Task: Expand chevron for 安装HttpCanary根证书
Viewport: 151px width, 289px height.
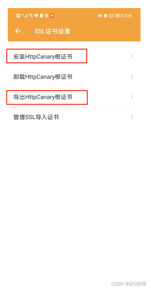Action: coord(132,57)
